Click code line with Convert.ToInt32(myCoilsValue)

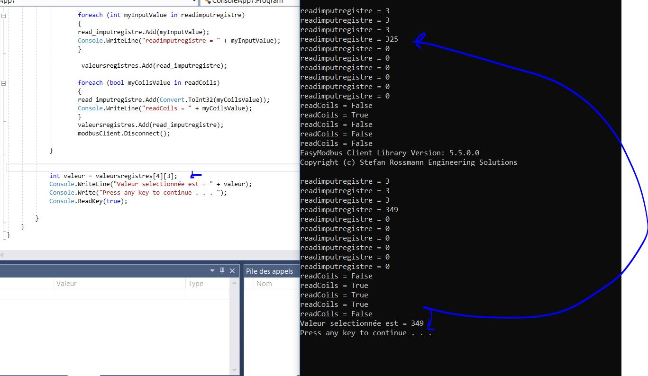pos(174,100)
